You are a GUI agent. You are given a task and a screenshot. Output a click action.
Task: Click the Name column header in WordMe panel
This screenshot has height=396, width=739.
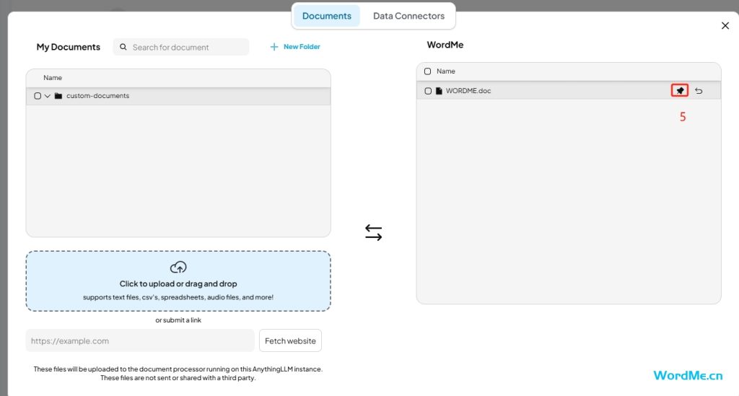[446, 71]
